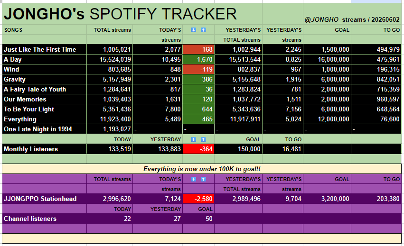This screenshot has height=246, width=404.
Task: Select the green difference cell 644
Action: tap(198, 109)
